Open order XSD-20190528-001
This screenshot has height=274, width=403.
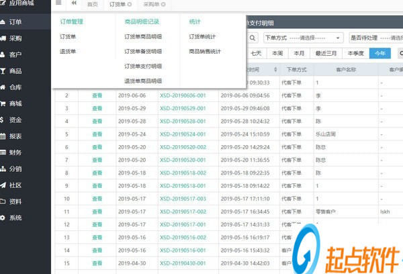(183, 122)
